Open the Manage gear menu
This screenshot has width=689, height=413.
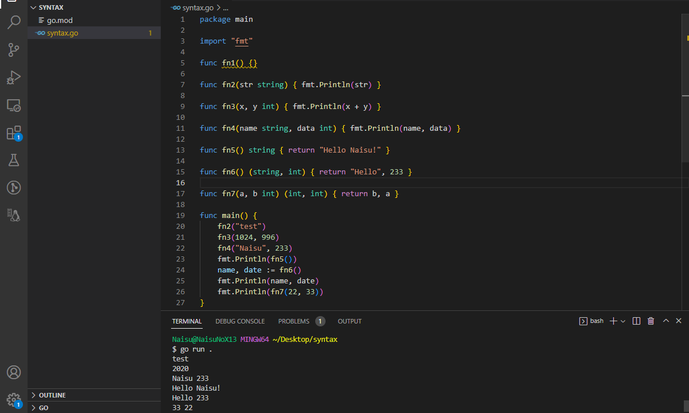[x=14, y=400]
